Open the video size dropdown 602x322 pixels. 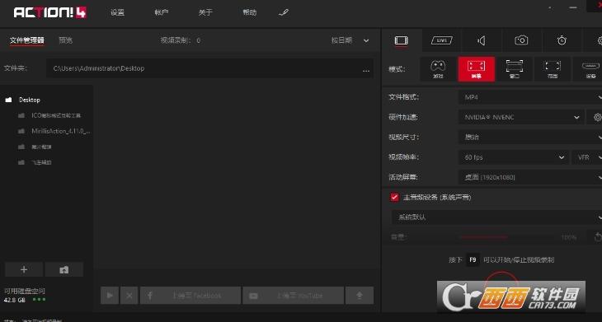pos(530,137)
